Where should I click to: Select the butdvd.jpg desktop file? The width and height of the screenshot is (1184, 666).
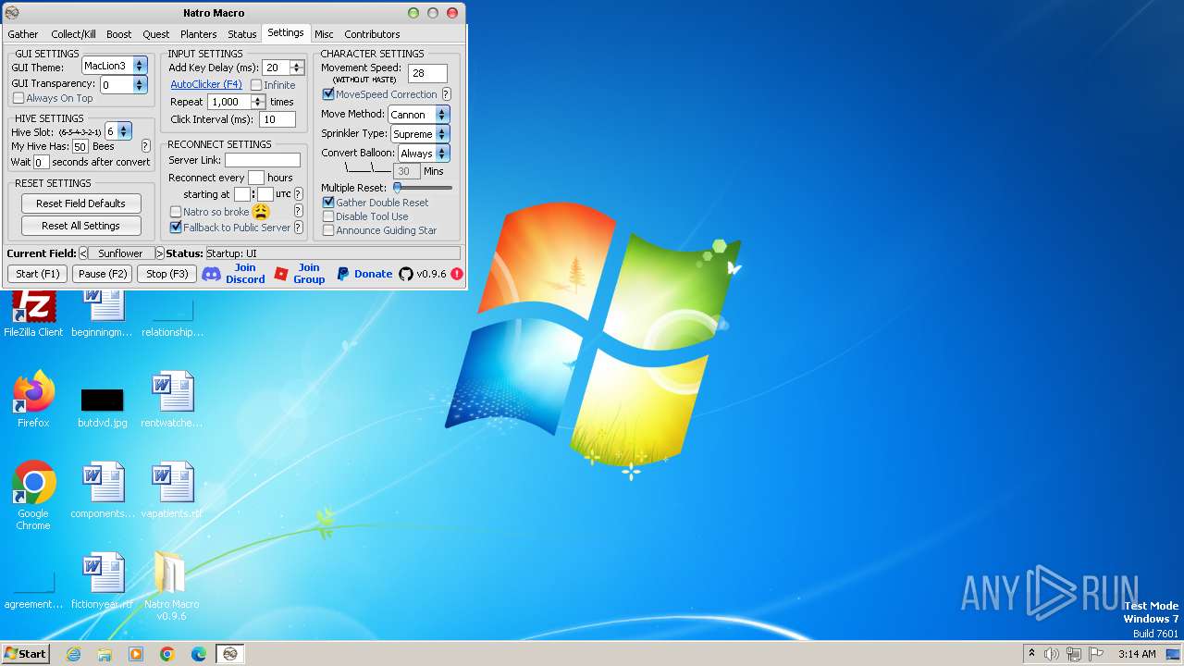click(x=102, y=408)
